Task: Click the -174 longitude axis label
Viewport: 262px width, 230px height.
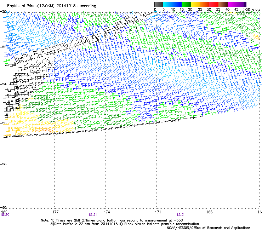Action: (x=106, y=212)
